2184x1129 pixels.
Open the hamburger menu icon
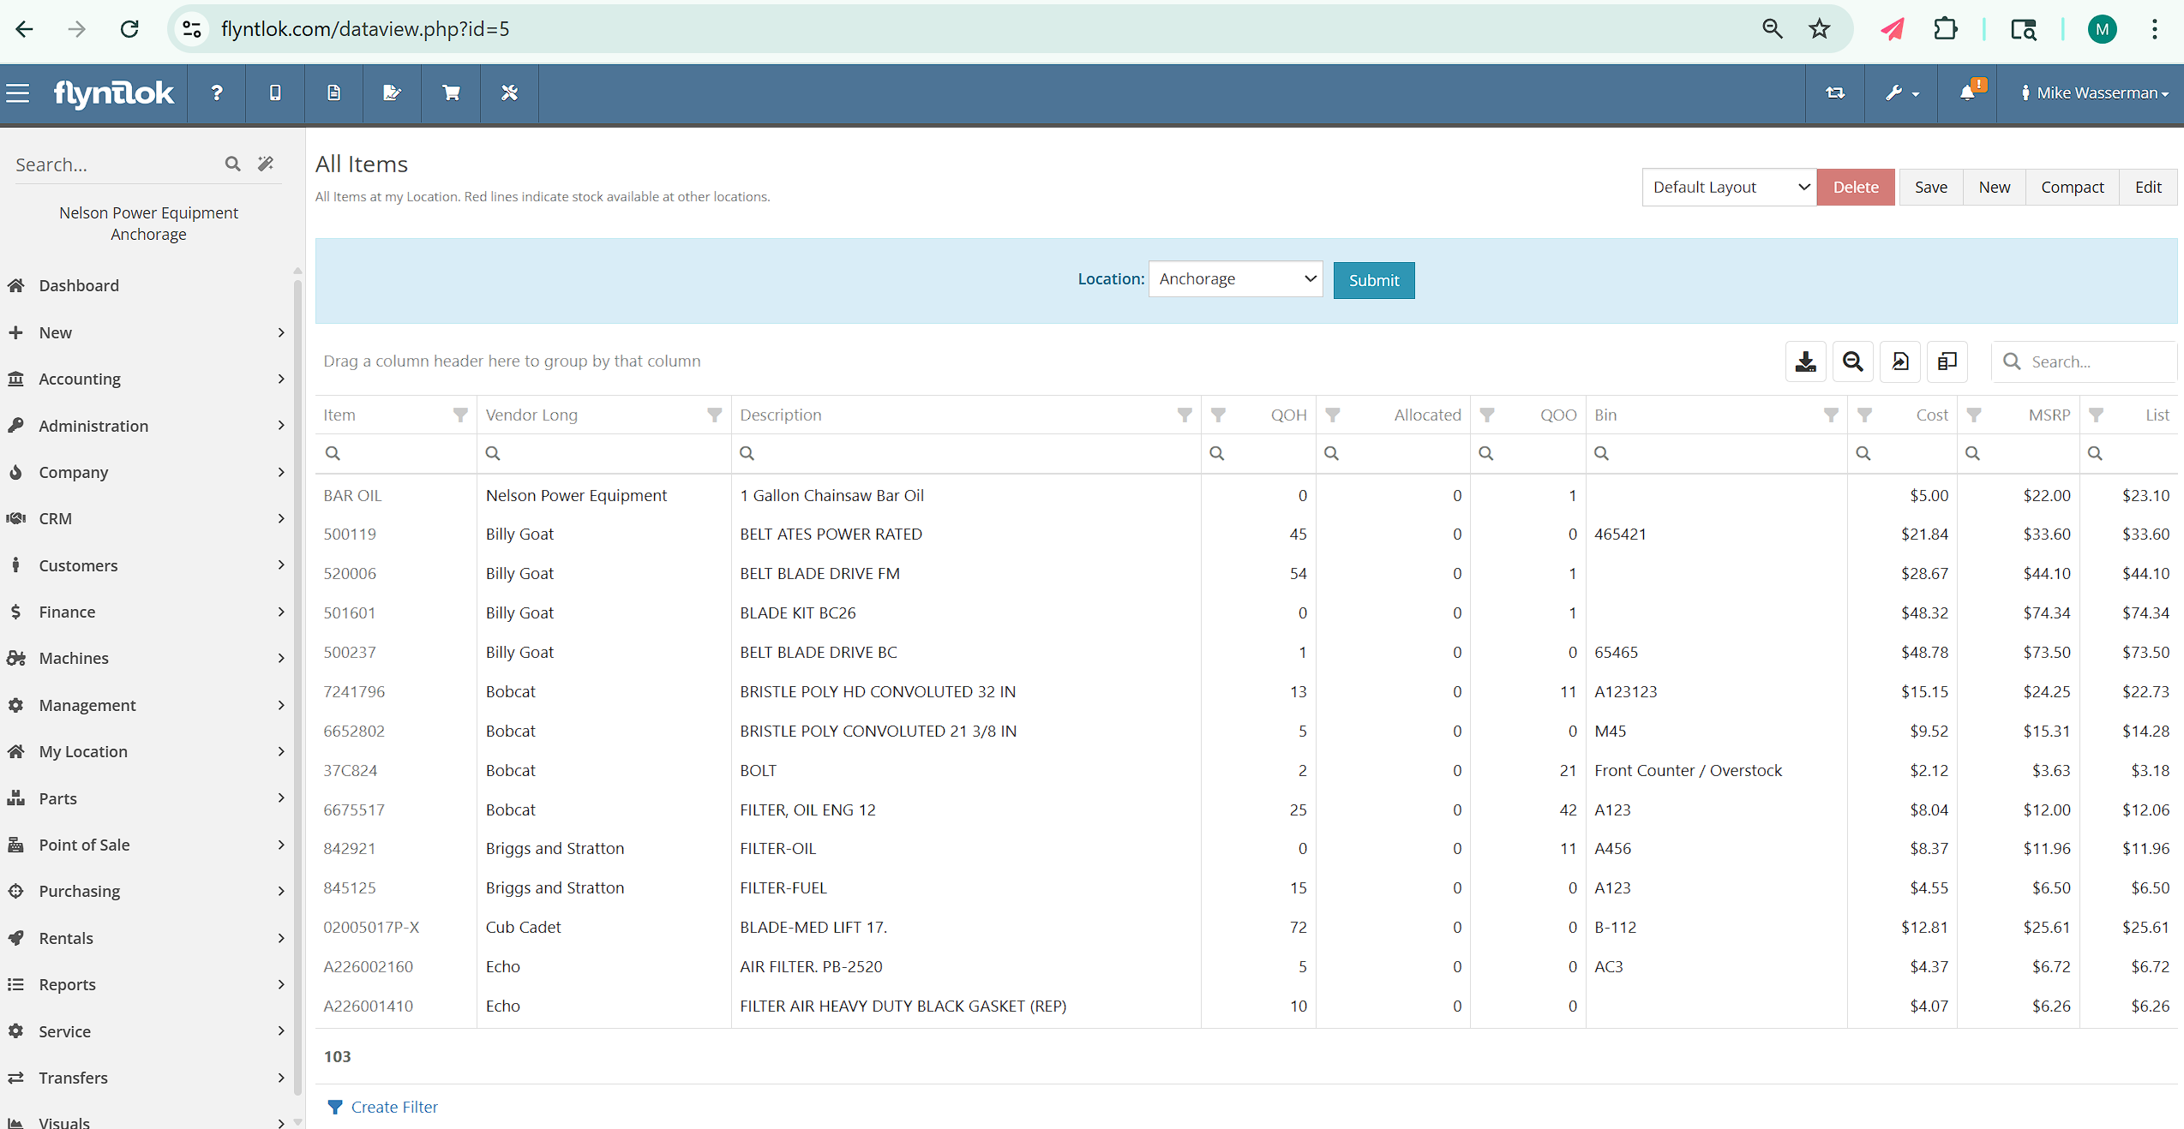[18, 93]
